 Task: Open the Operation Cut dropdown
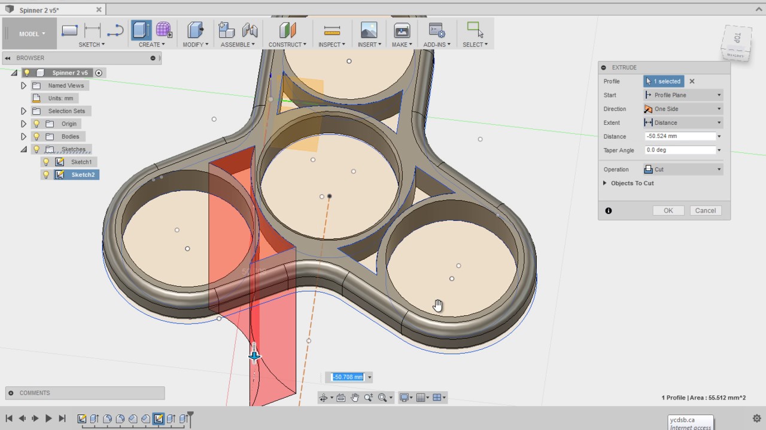(x=683, y=170)
